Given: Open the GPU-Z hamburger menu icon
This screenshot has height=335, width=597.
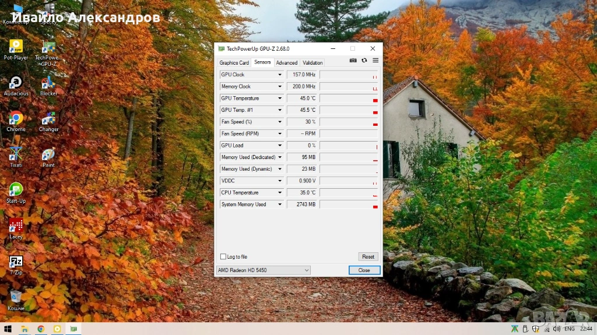Looking at the screenshot, I should (375, 61).
